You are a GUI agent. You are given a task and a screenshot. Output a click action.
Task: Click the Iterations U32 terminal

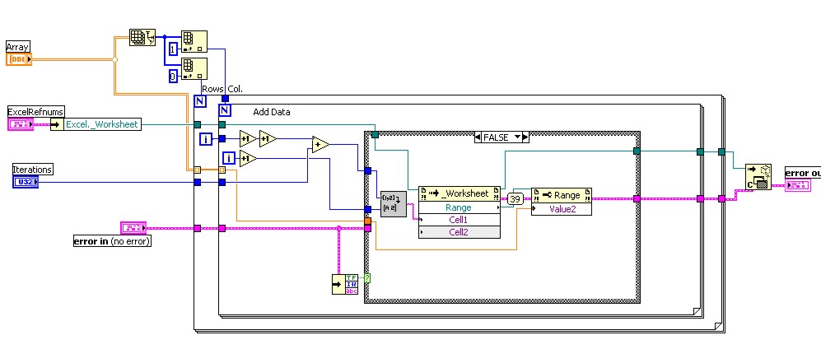(26, 182)
